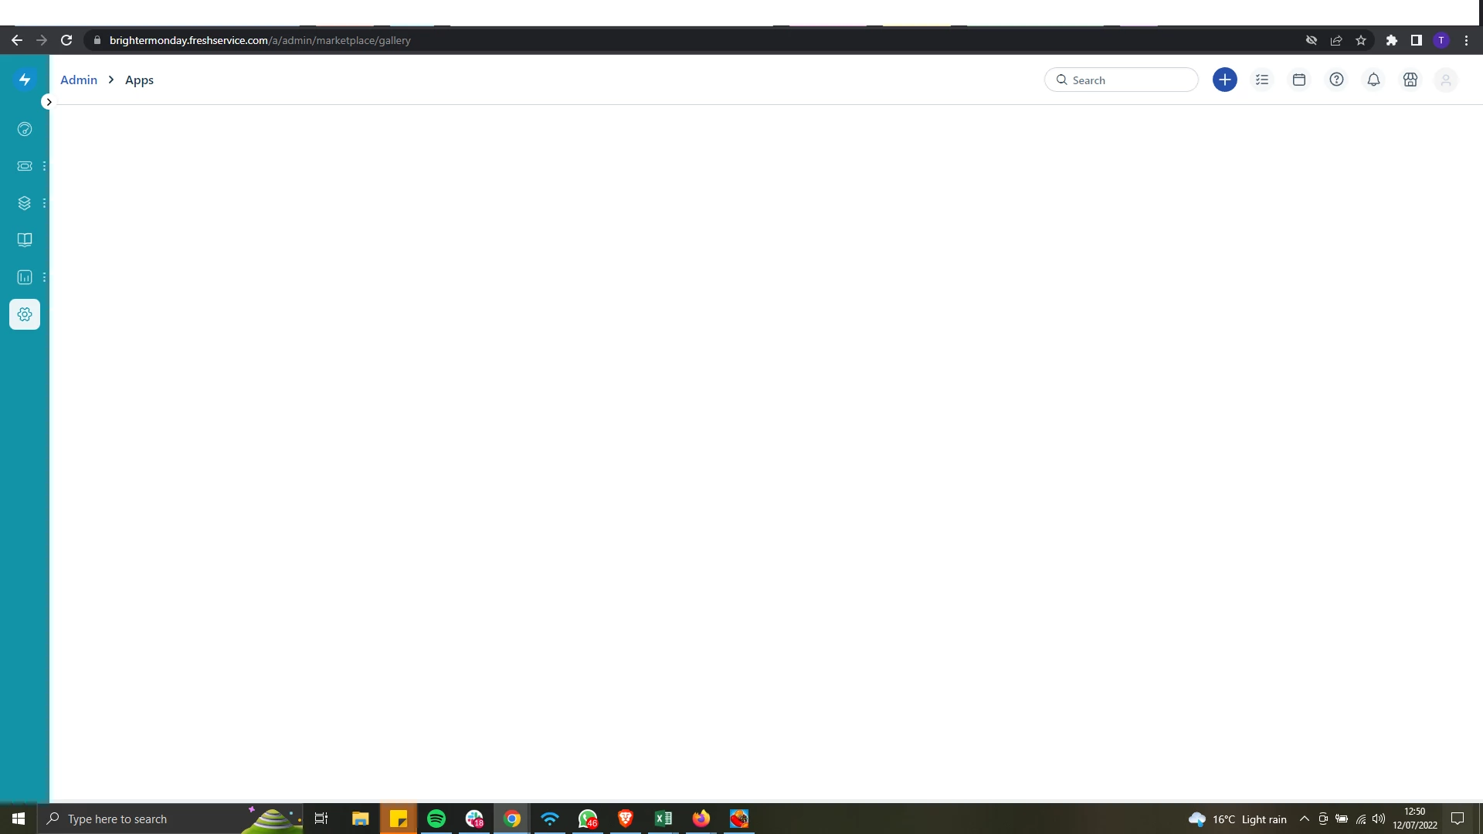Focus the Freshservice Search field

pyautogui.click(x=1122, y=80)
